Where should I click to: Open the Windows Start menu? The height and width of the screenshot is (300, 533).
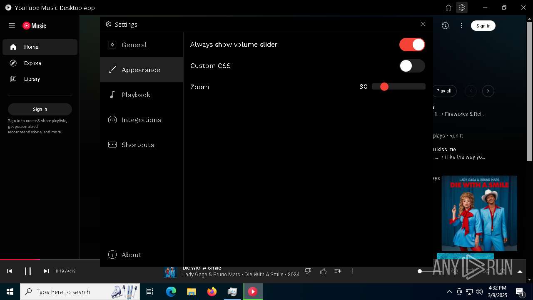click(10, 292)
